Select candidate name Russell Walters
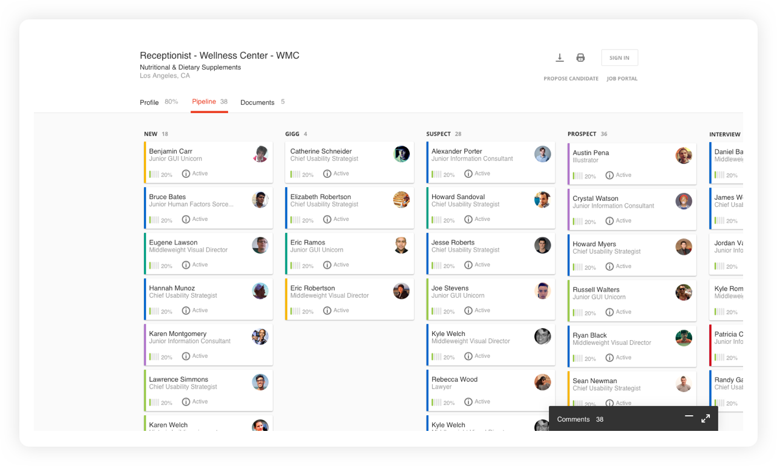This screenshot has width=777, height=466. tap(596, 290)
